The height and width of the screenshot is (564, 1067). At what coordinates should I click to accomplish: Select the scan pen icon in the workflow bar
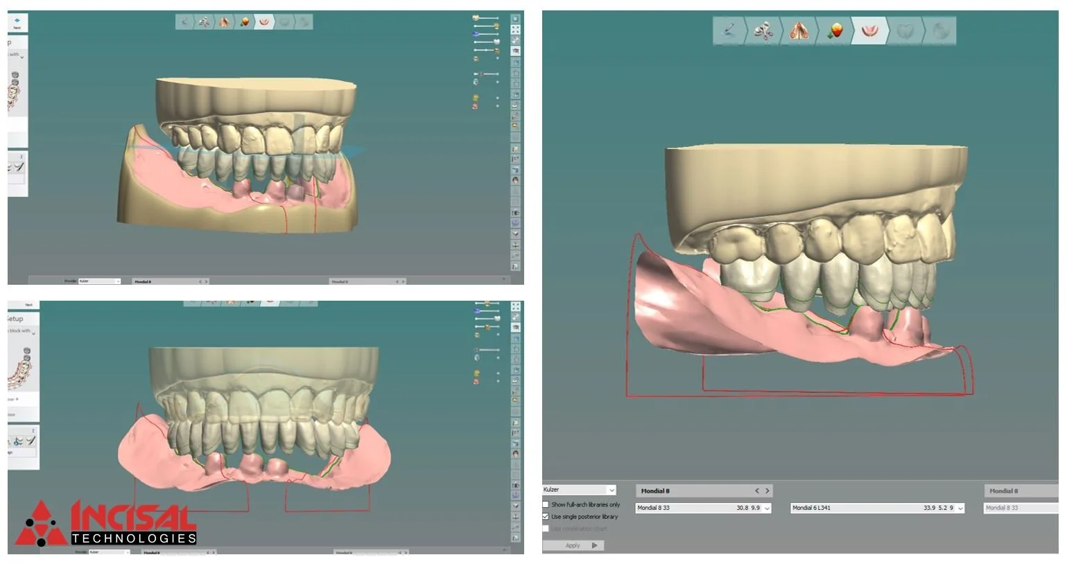pos(727,31)
